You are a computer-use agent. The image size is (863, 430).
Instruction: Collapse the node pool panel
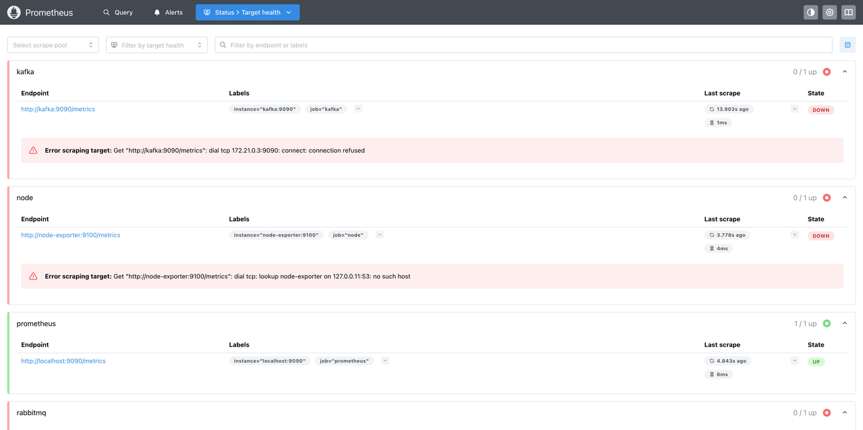845,198
